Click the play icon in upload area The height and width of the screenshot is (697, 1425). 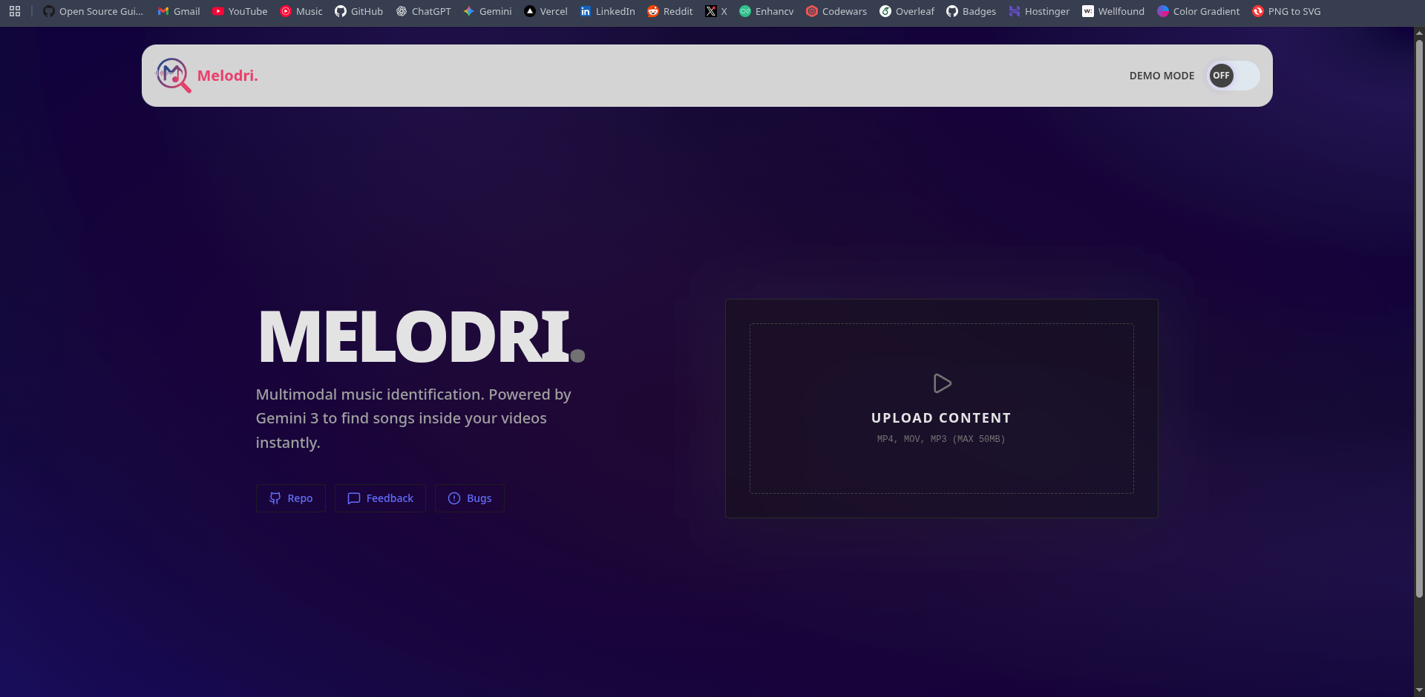click(942, 383)
